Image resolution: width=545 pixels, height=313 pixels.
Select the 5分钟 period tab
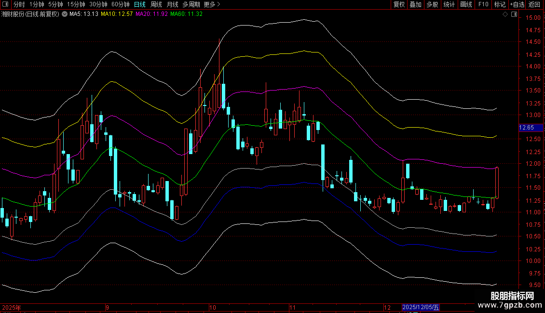(x=55, y=4)
